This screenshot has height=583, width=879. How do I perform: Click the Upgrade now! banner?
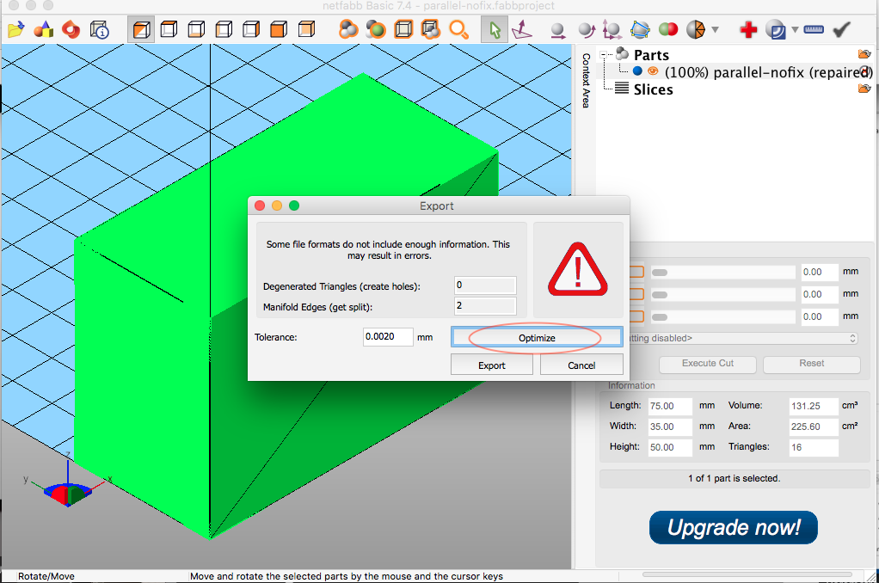click(x=734, y=527)
